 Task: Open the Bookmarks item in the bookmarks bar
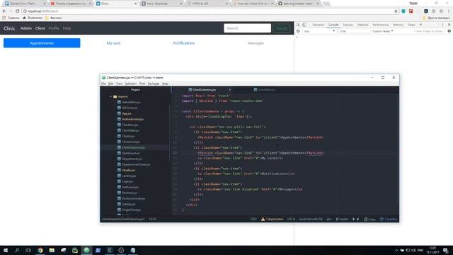pos(32,18)
